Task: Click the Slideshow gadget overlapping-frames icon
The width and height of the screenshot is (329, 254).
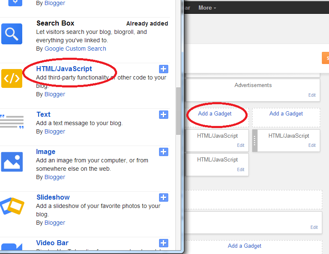Action: (x=12, y=206)
